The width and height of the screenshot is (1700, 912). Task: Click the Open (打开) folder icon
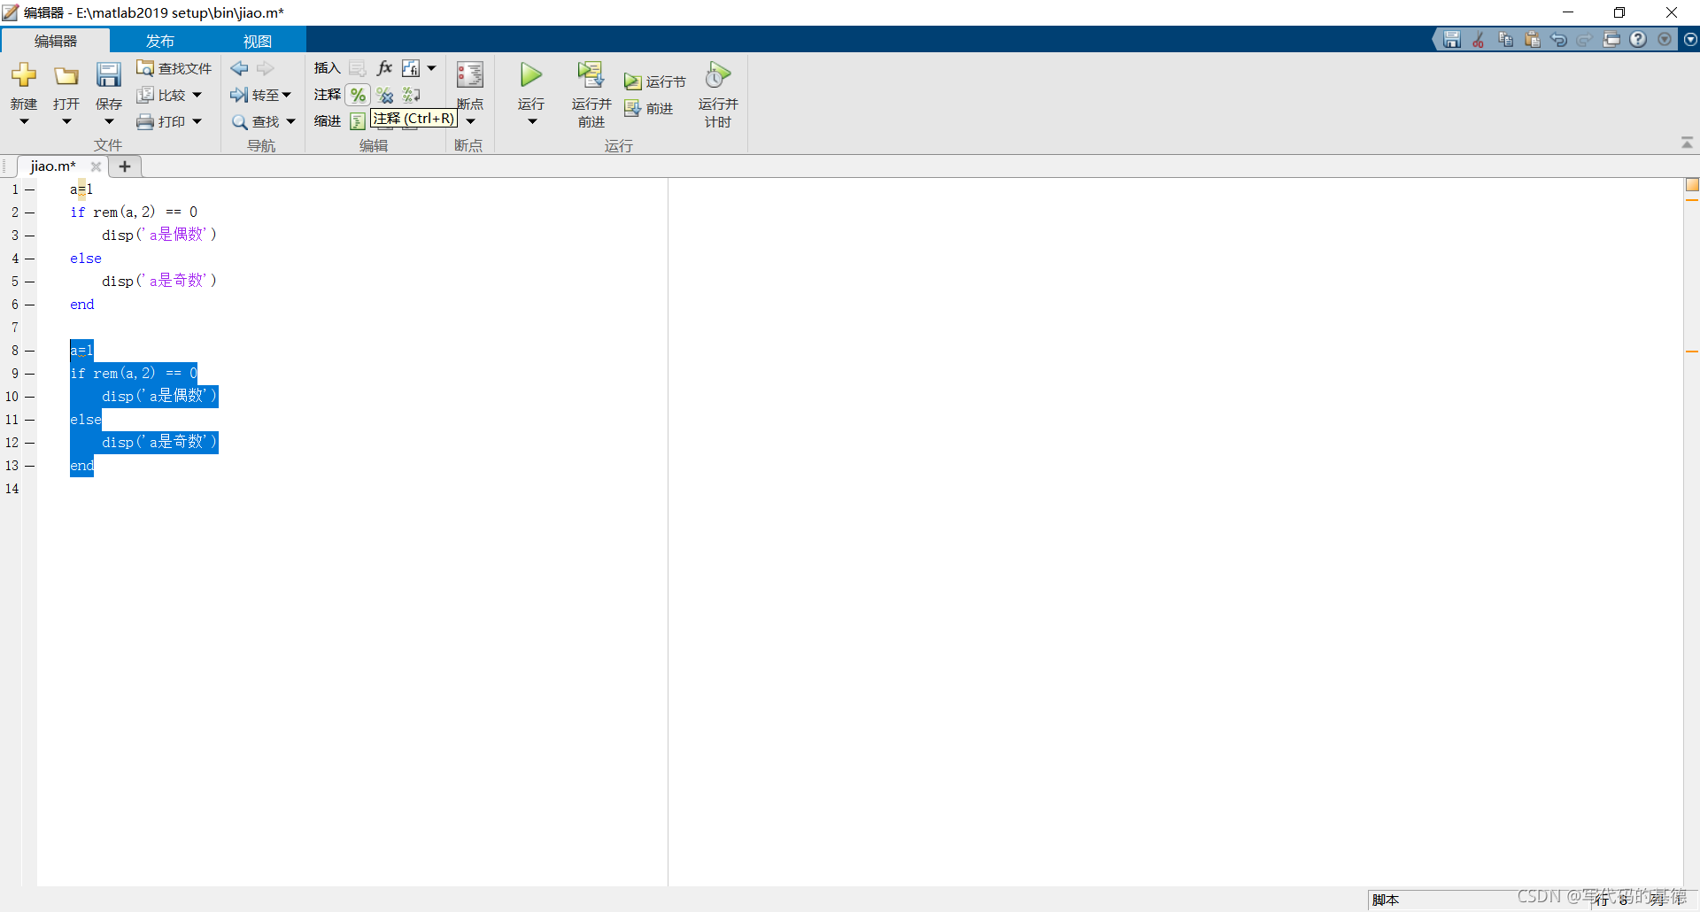click(66, 75)
